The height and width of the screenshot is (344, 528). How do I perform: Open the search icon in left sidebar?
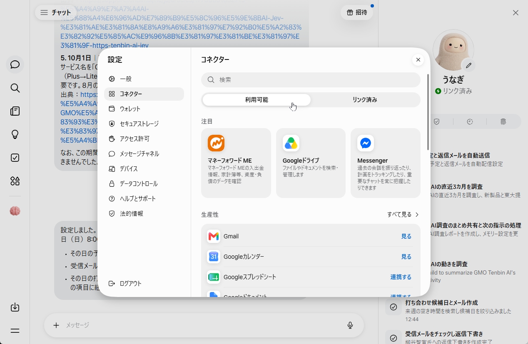pyautogui.click(x=15, y=88)
